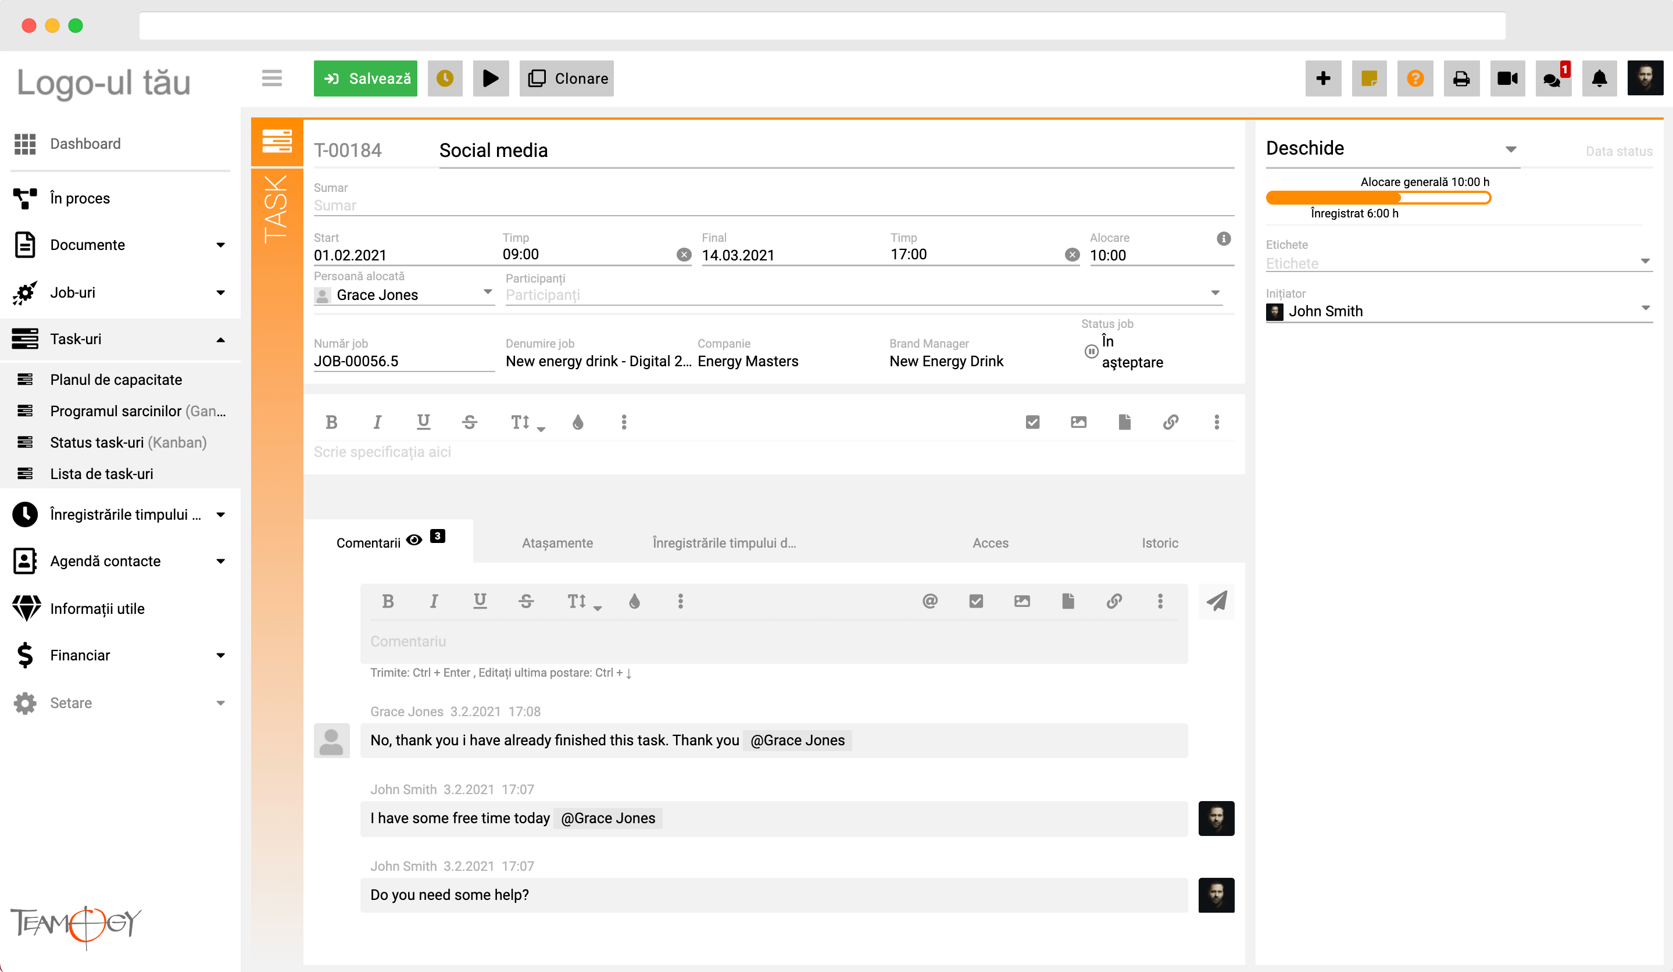This screenshot has height=972, width=1673.
Task: Click the Salvează button
Action: [365, 78]
